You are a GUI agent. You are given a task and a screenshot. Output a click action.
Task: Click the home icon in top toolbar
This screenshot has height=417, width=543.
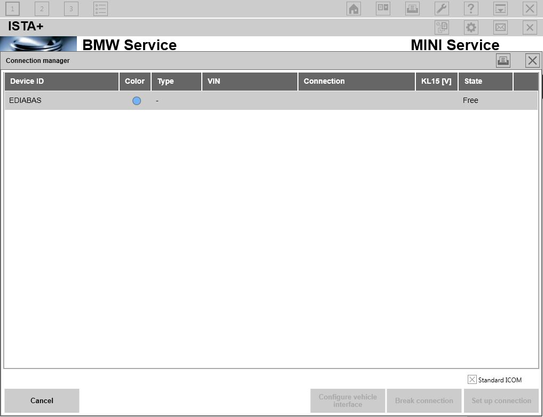click(353, 9)
